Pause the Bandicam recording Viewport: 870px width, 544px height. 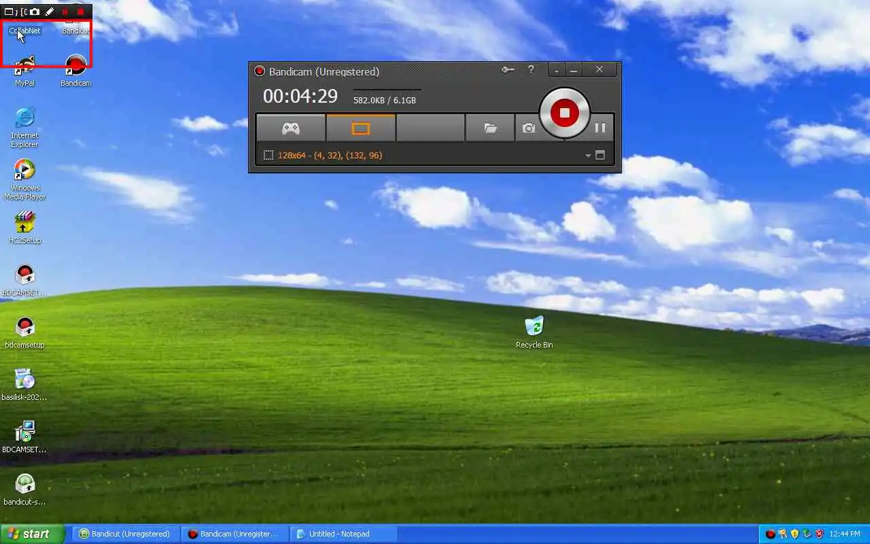coord(600,128)
